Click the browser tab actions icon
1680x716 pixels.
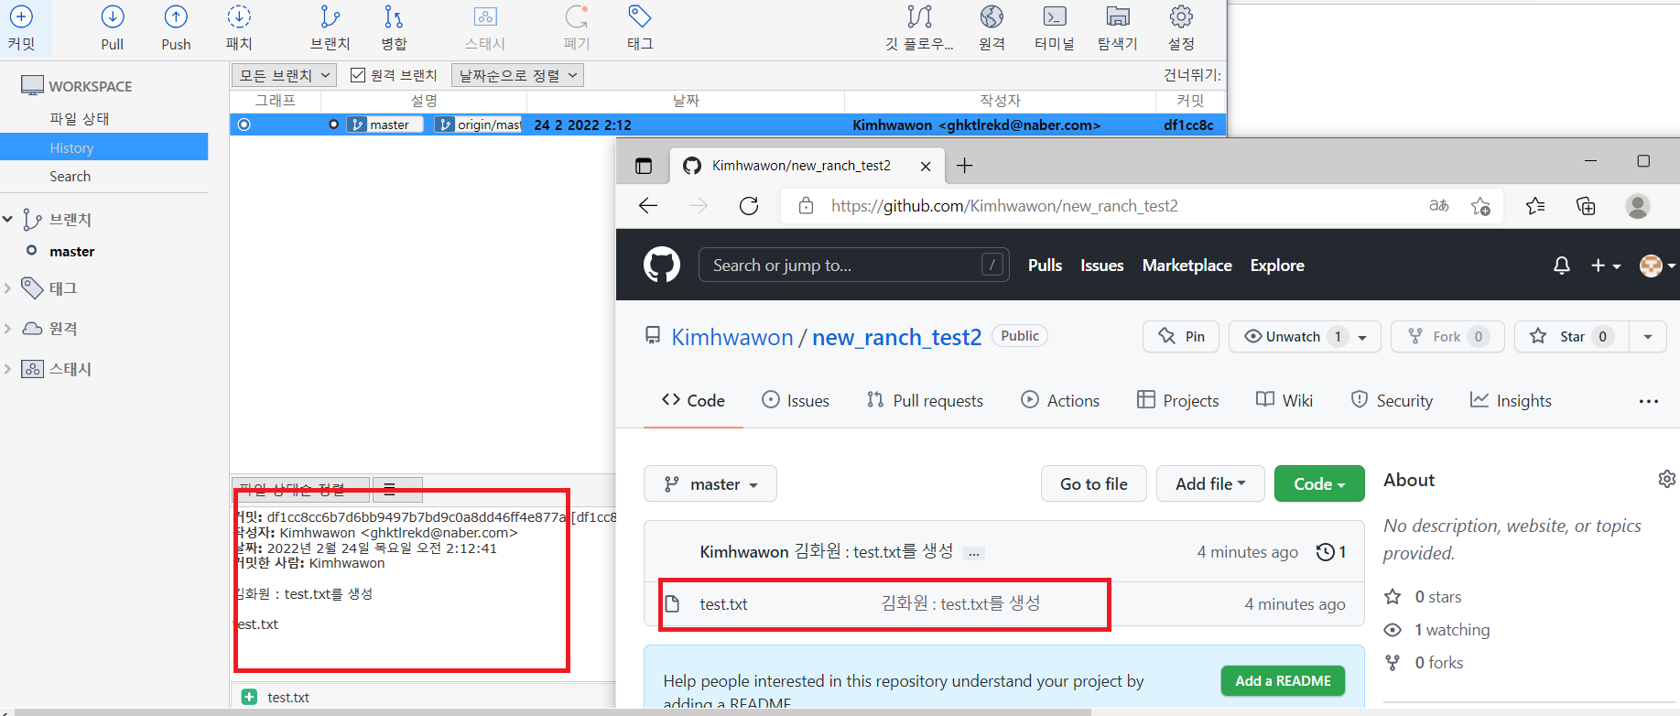click(x=644, y=166)
